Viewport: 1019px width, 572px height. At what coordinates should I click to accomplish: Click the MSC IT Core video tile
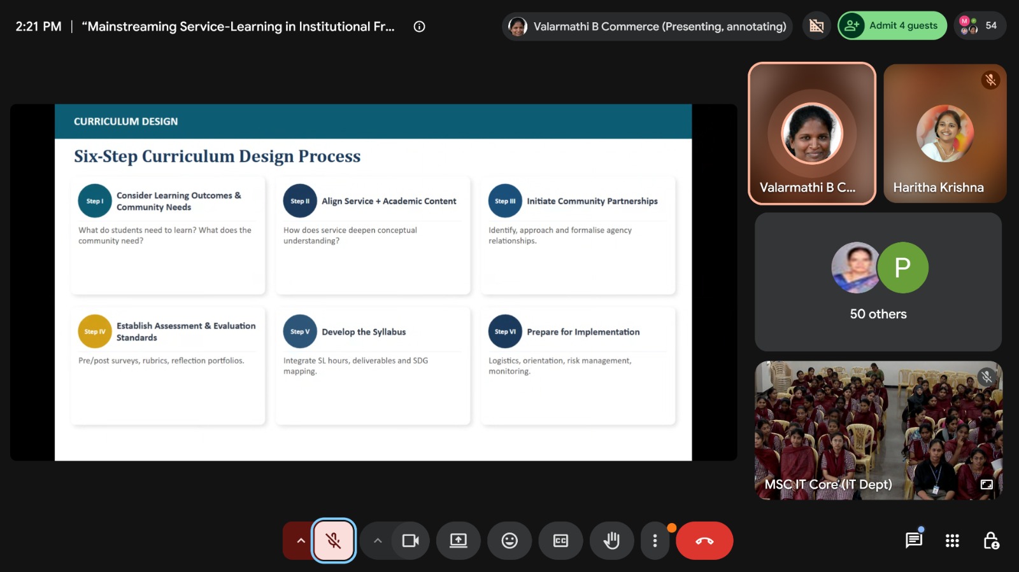click(878, 431)
